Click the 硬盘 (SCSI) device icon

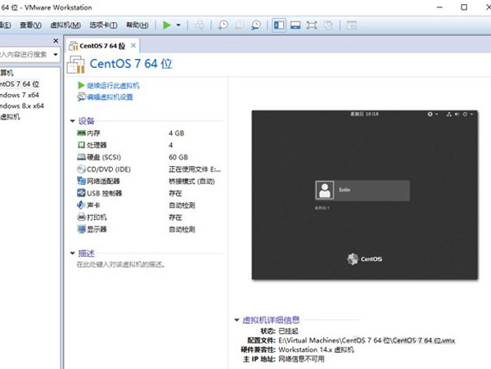81,157
